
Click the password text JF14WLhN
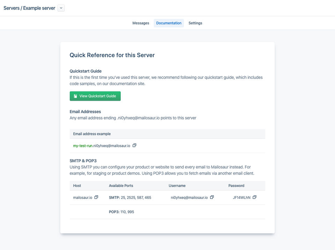coord(241,197)
